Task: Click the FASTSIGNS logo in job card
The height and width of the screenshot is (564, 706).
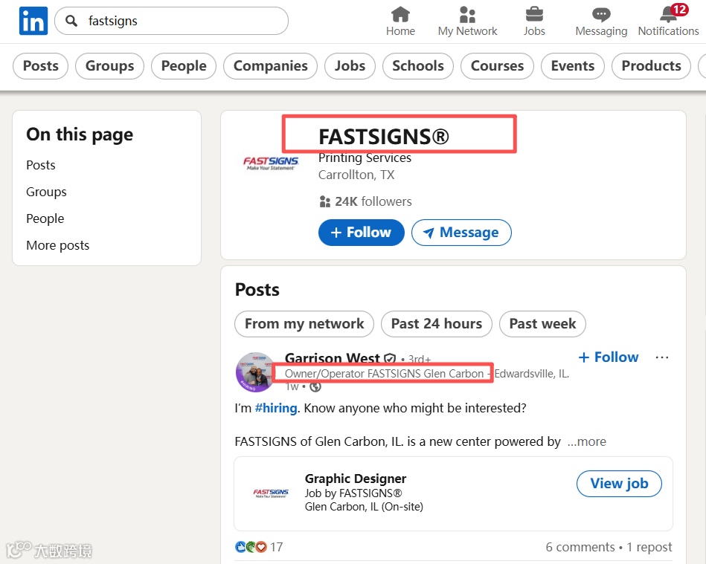Action: (x=271, y=493)
